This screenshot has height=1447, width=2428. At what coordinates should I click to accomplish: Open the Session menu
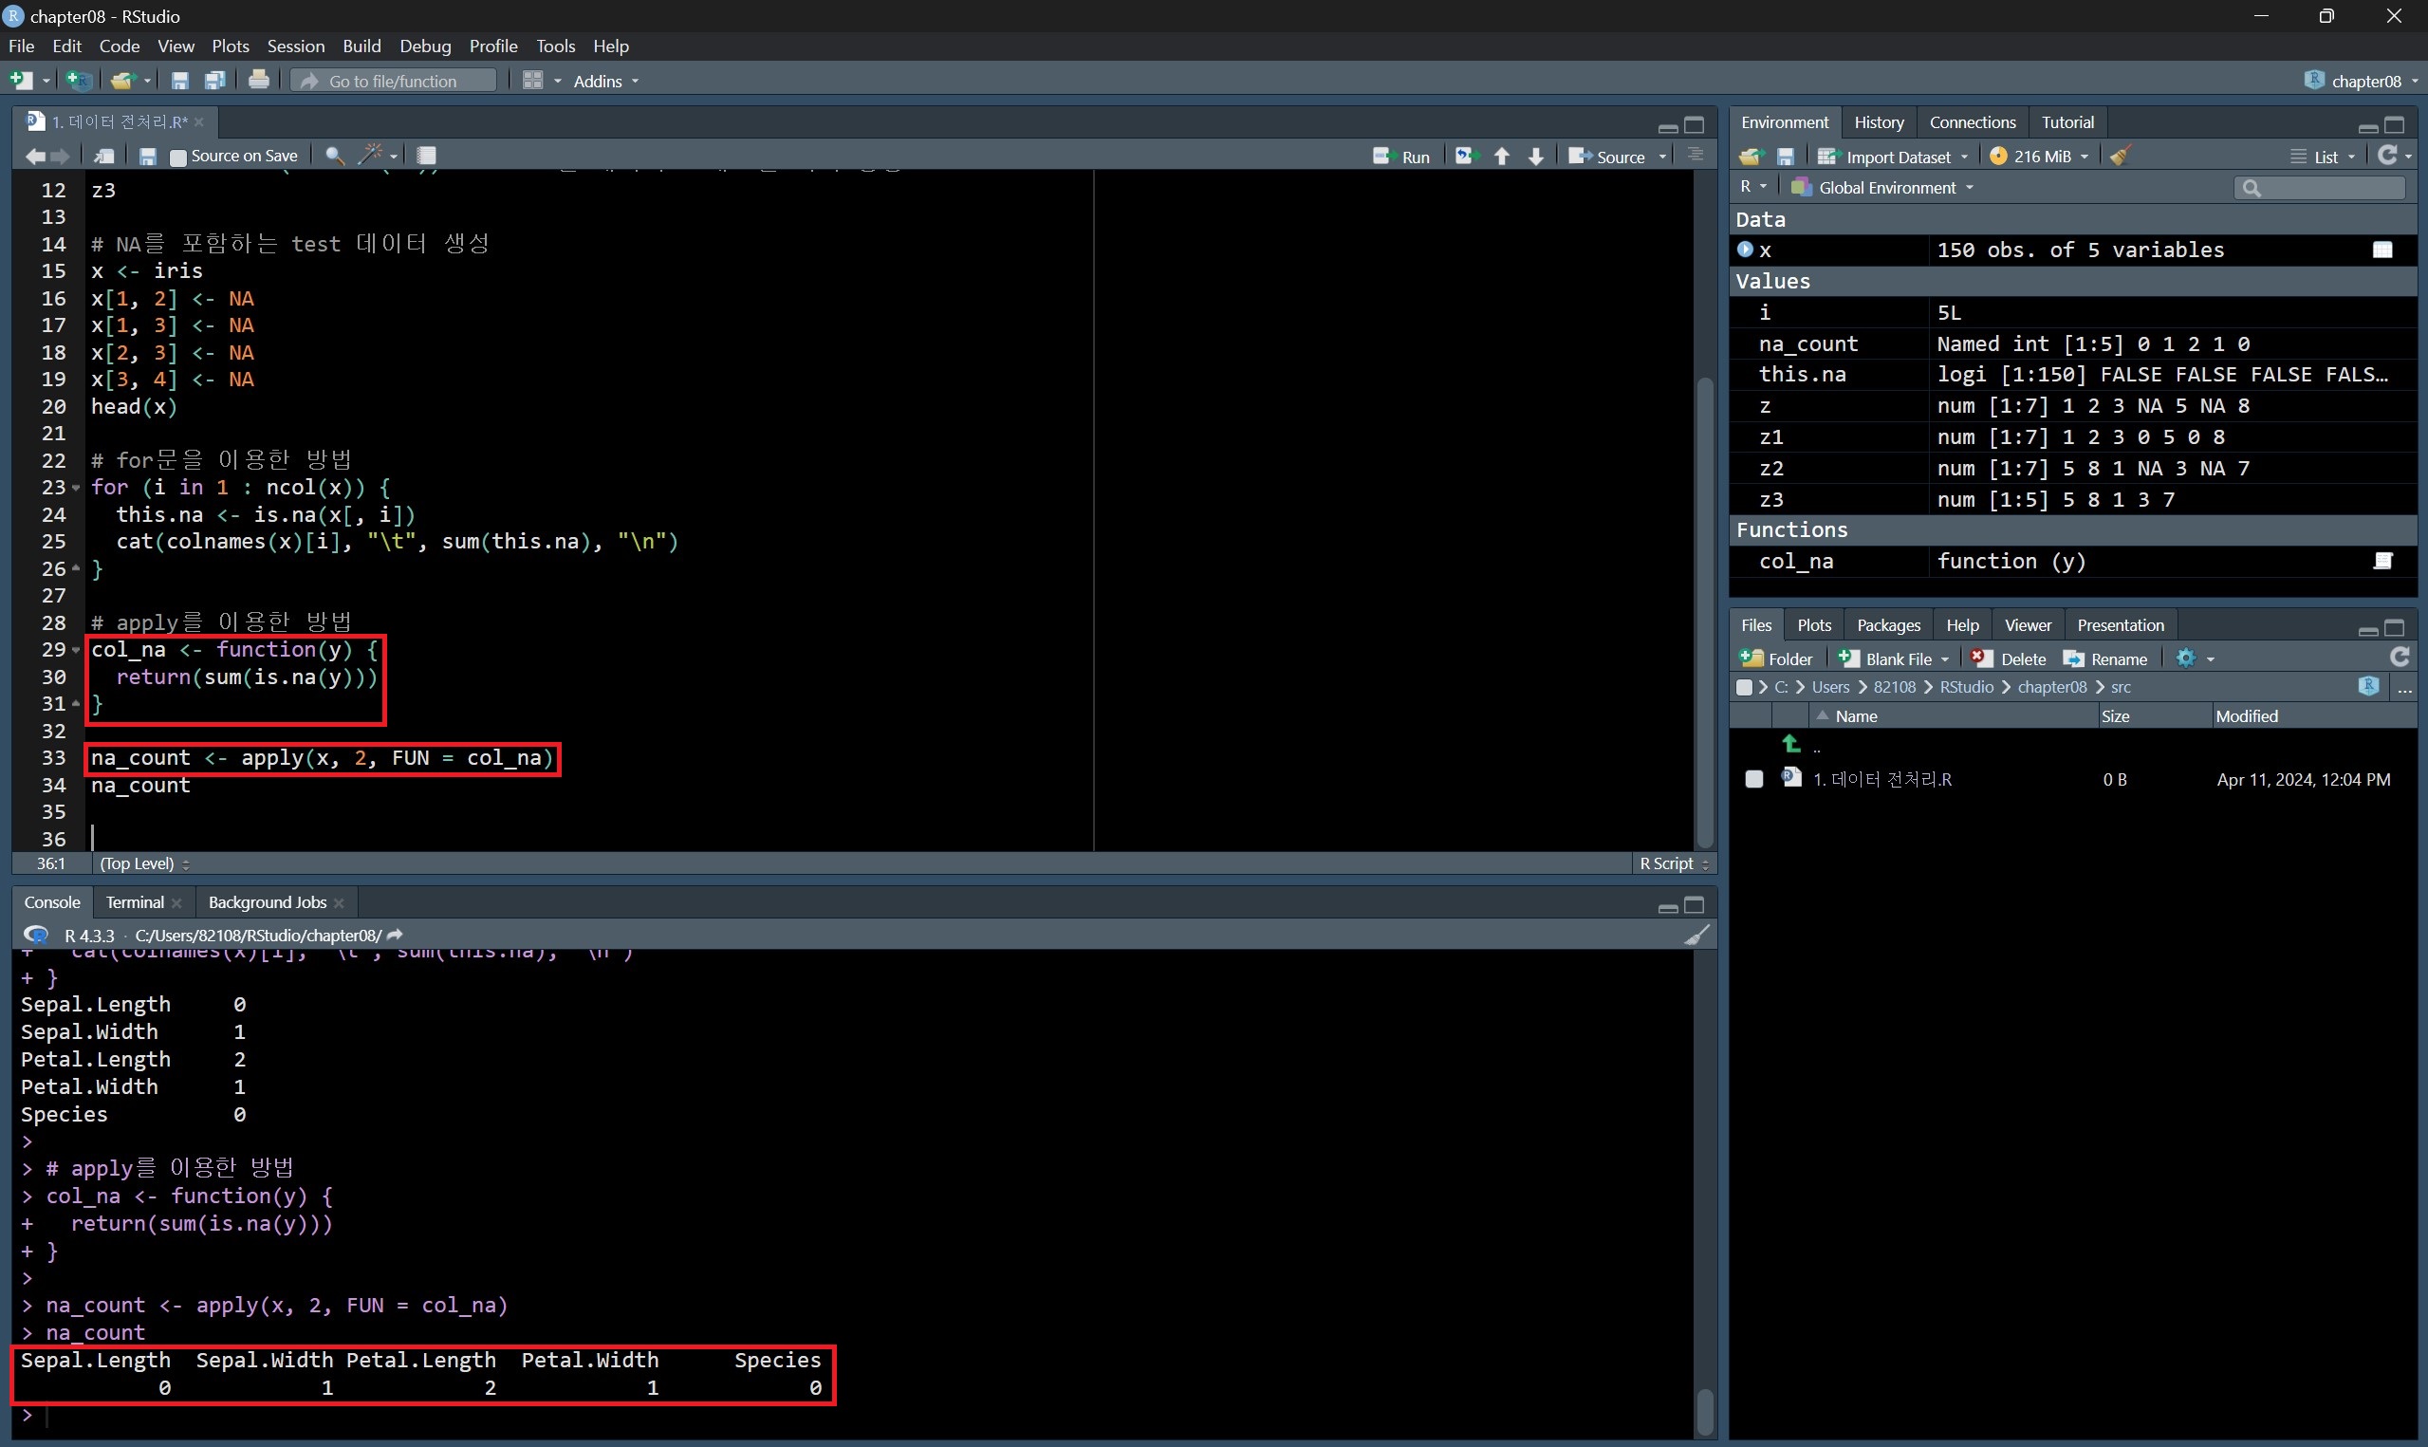295,46
